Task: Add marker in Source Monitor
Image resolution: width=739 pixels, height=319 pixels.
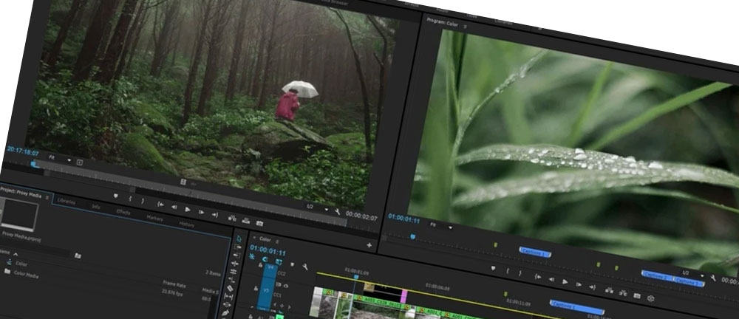Action: pyautogui.click(x=116, y=196)
